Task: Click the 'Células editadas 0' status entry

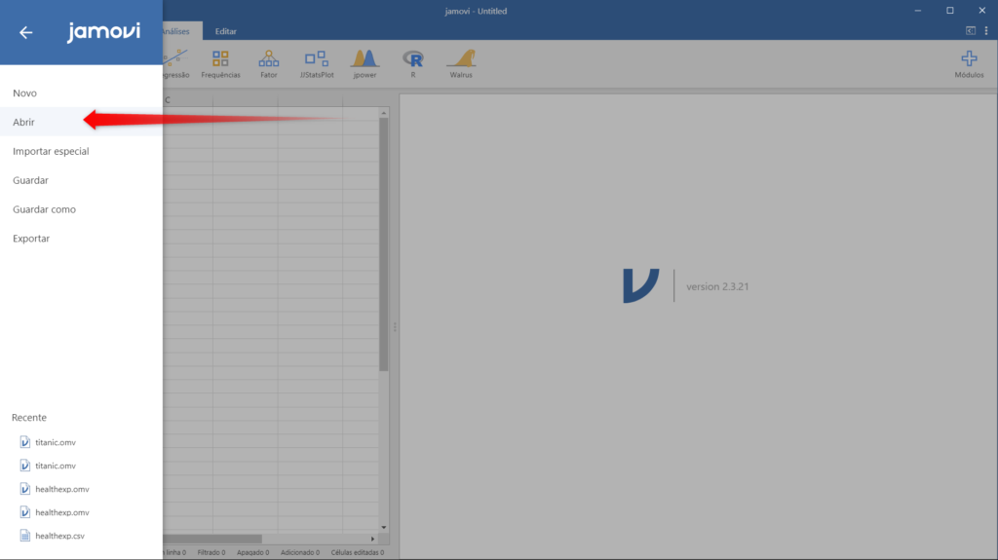Action: [x=357, y=552]
